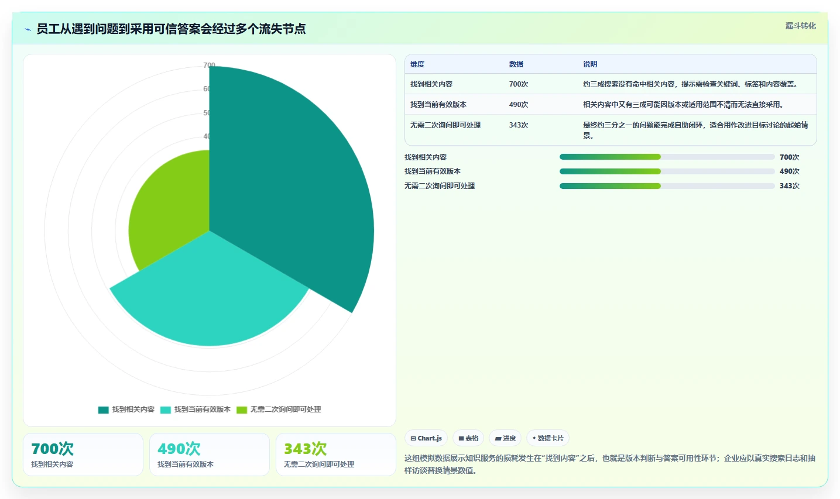Click the description starting 相关内容中又有三成
This screenshot has height=499, width=840.
click(683, 105)
